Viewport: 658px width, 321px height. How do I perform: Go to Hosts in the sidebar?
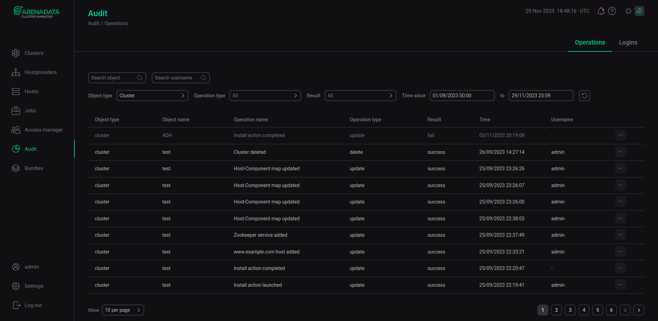tap(25, 91)
